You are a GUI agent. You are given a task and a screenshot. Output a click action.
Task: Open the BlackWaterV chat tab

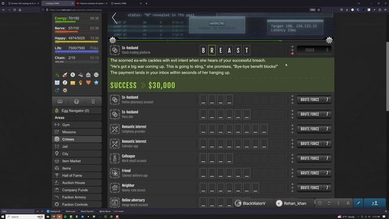pos(253,203)
